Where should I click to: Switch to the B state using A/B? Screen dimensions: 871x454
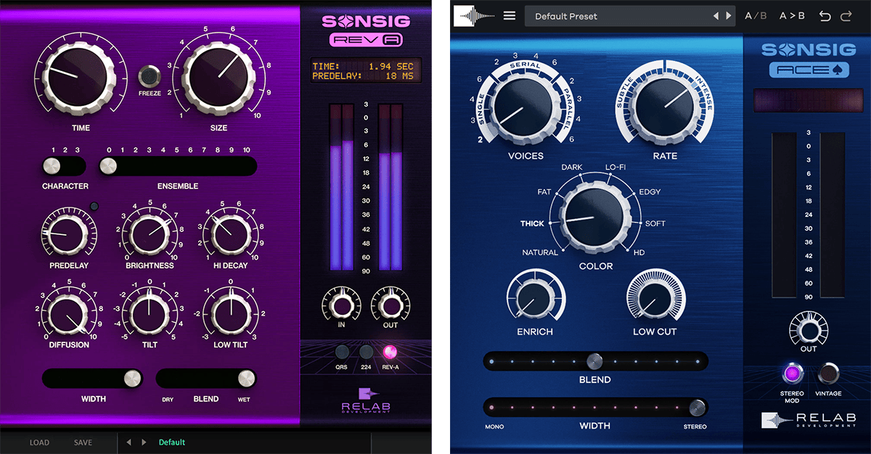(x=755, y=15)
